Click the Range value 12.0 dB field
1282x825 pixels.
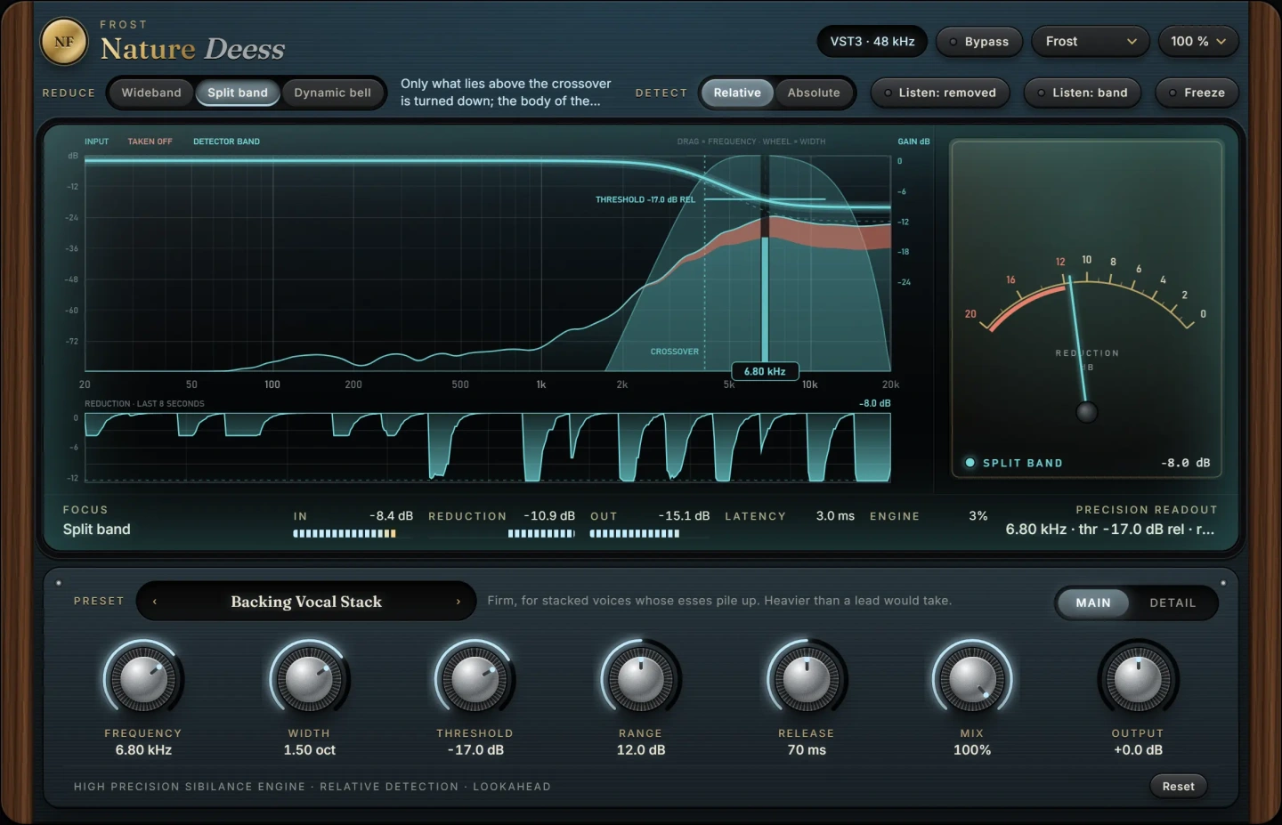click(x=641, y=750)
